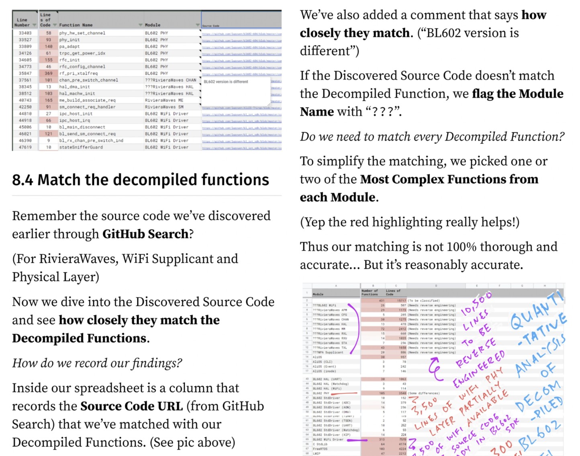580x456 pixels.
Task: Open source code link for phy_hw_set_channel
Action: tap(241, 34)
